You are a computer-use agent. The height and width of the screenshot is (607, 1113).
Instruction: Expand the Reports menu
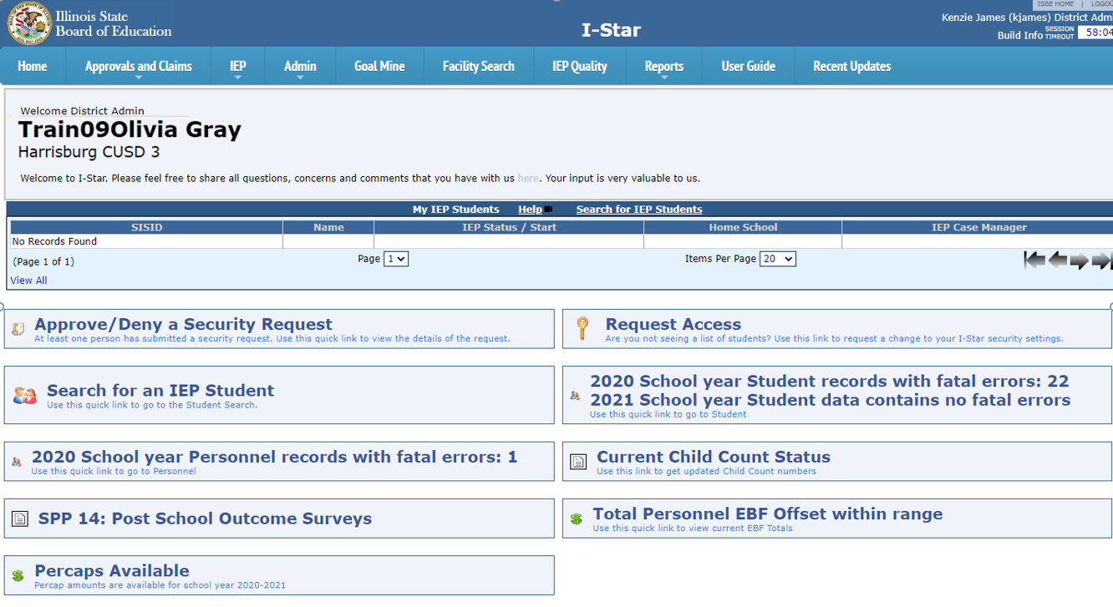click(x=664, y=66)
